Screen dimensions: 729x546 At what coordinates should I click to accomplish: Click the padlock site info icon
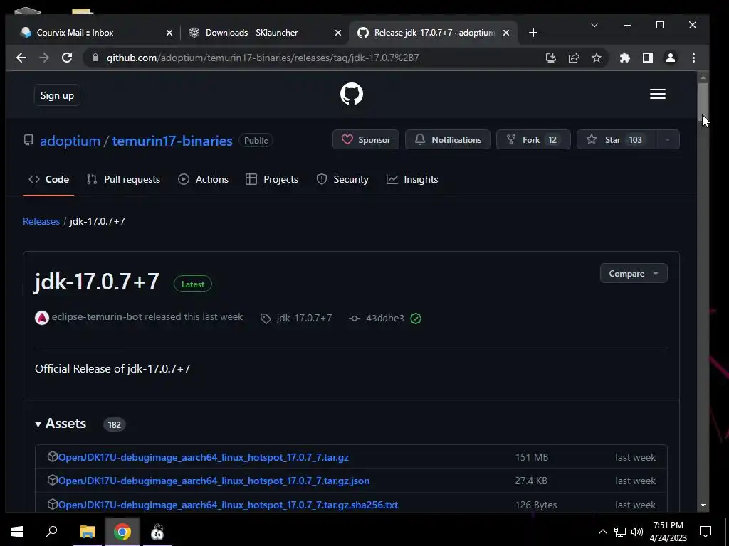[95, 58]
